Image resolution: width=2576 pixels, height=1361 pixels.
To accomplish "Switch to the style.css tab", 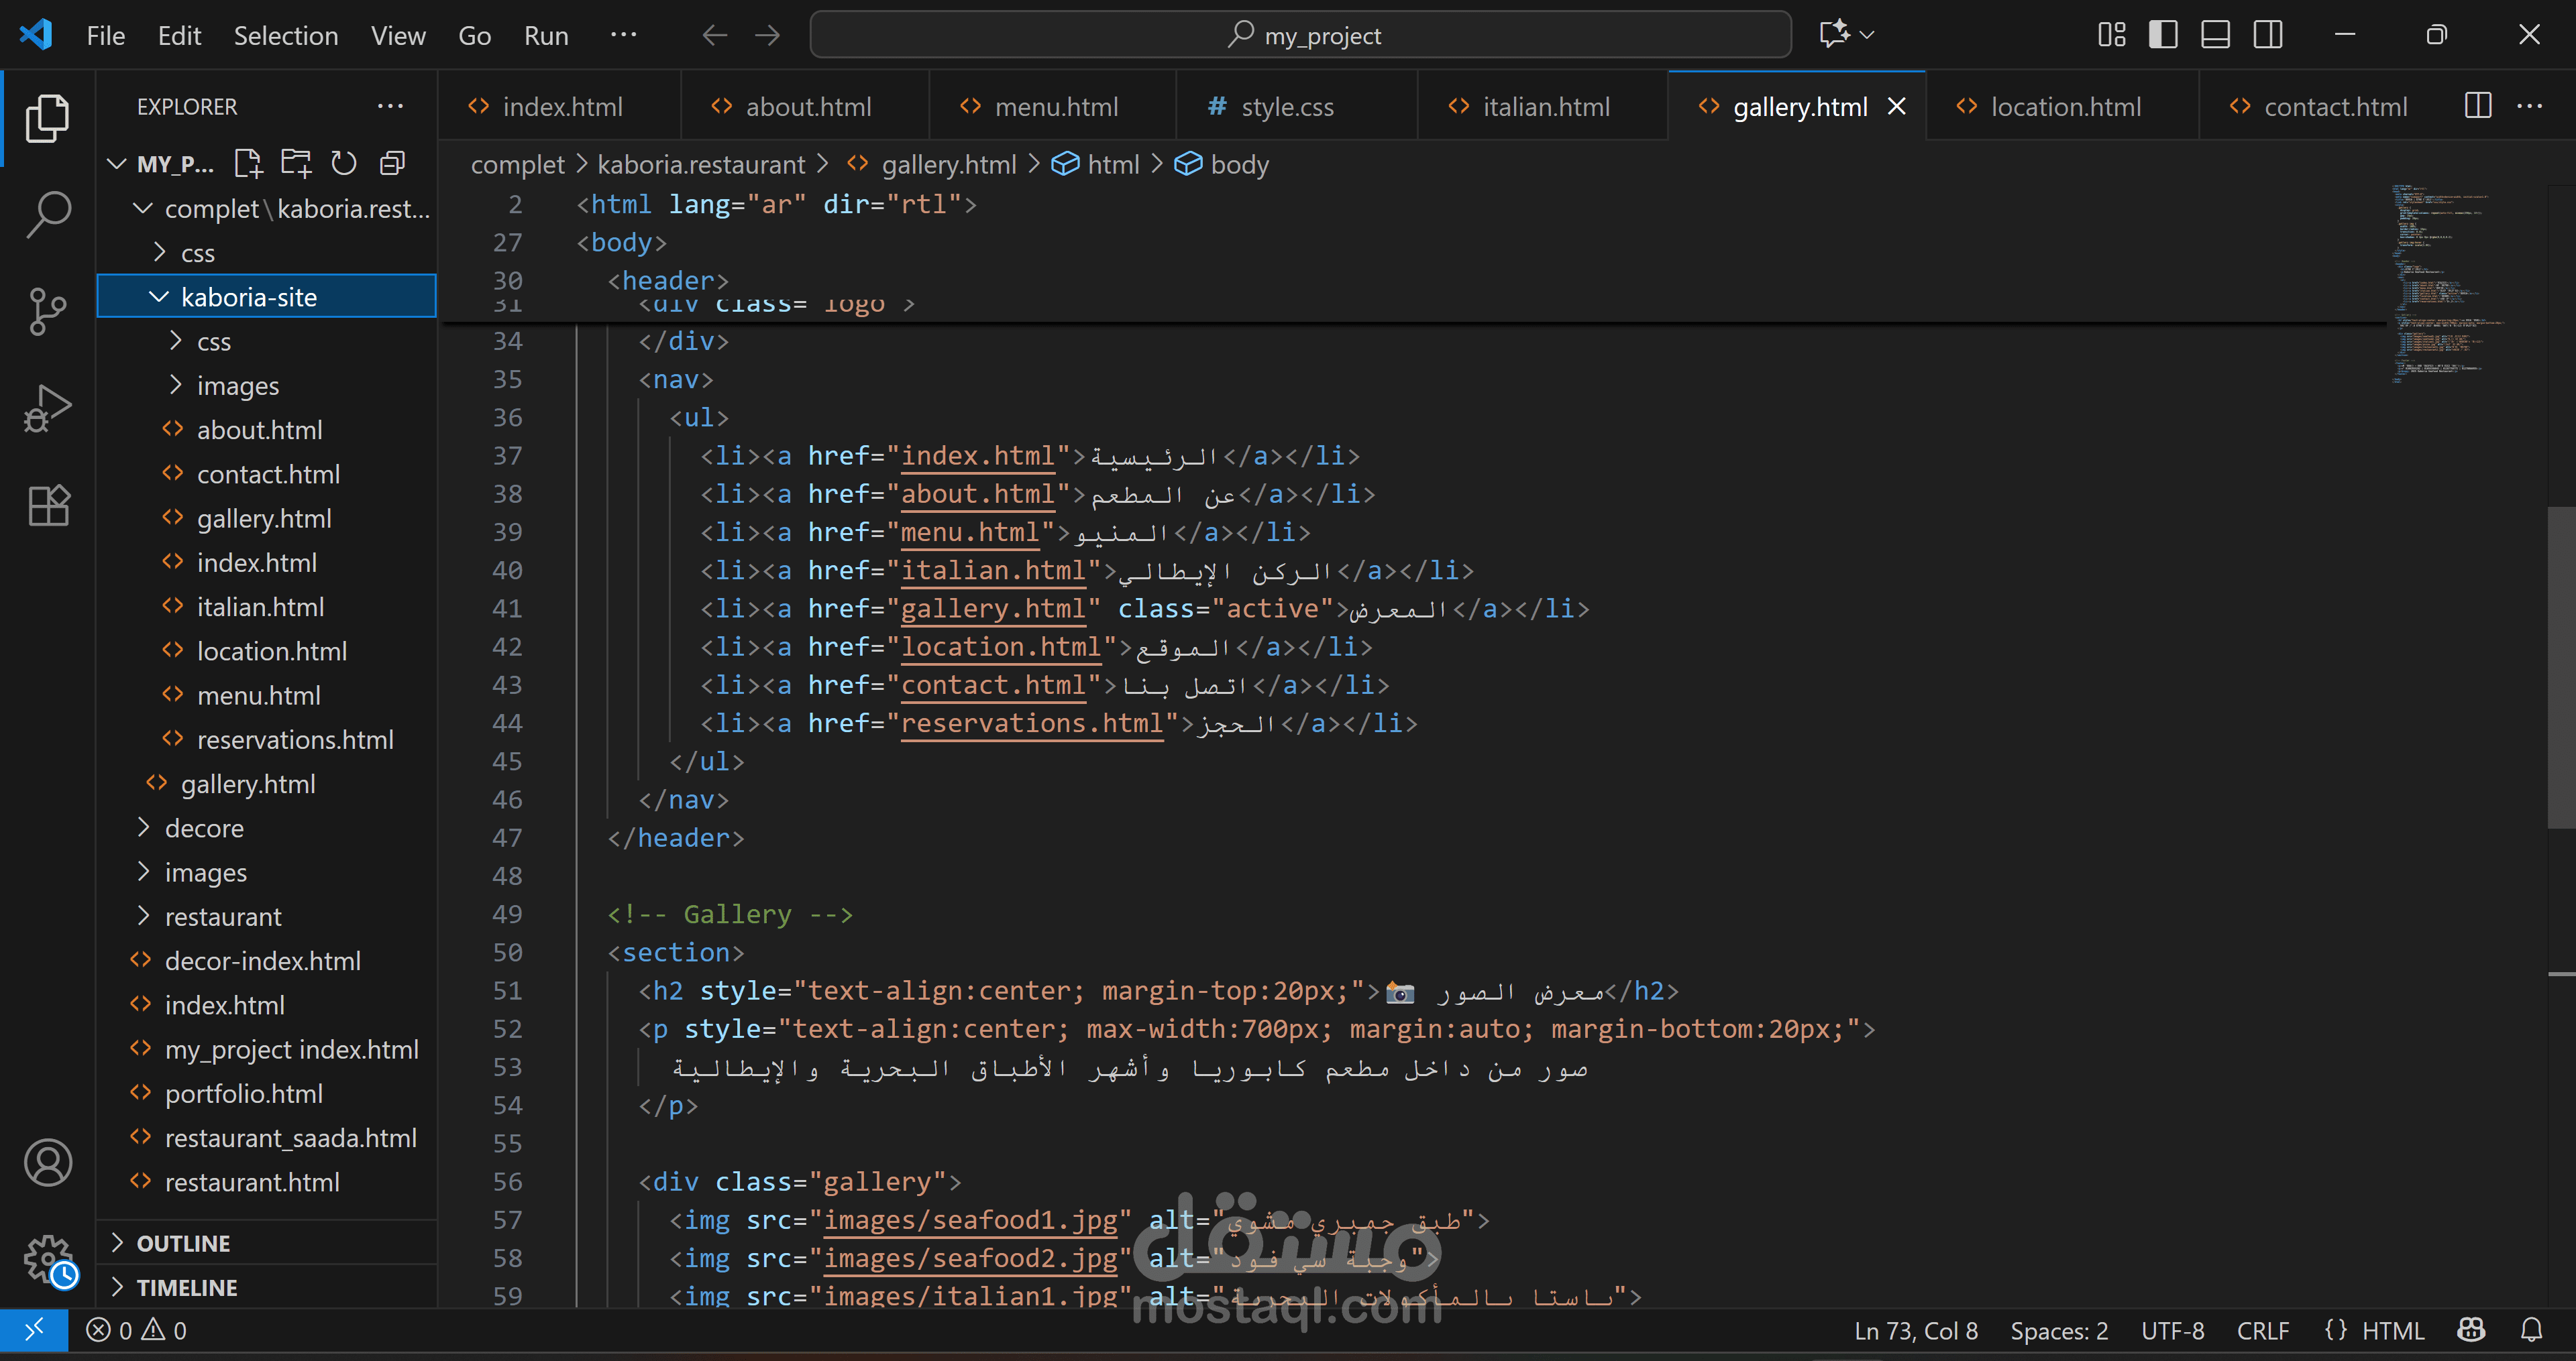I will 1286,107.
